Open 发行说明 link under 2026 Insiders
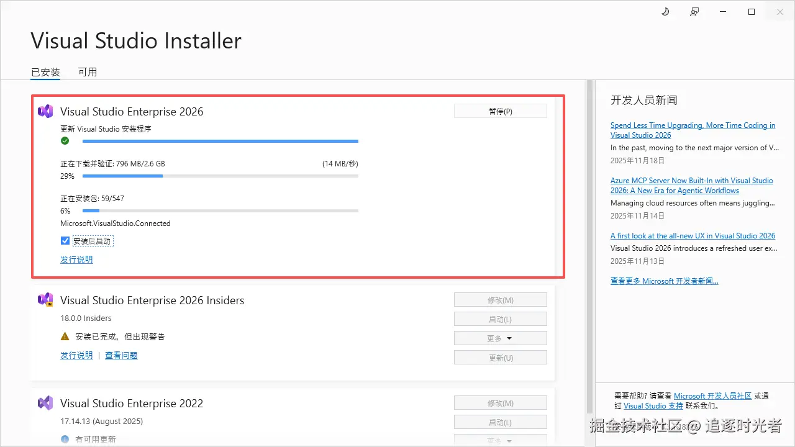The height and width of the screenshot is (447, 795). (76, 355)
